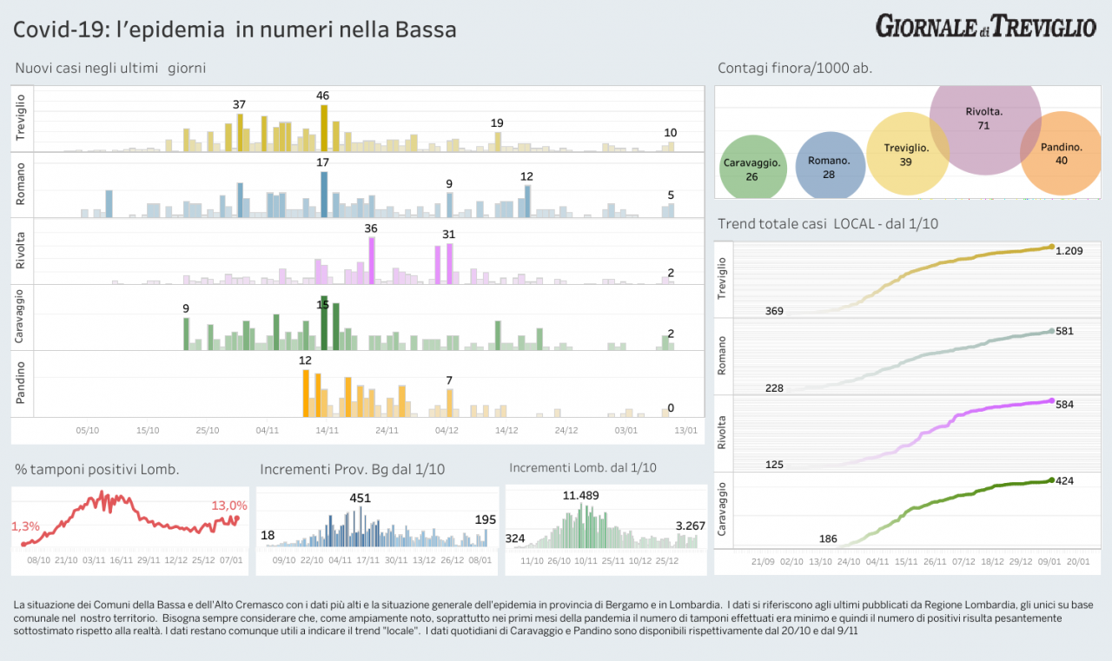Screen dimensions: 1112x661
Task: Select Rivolta trend endpoint at 584
Action: point(1051,400)
